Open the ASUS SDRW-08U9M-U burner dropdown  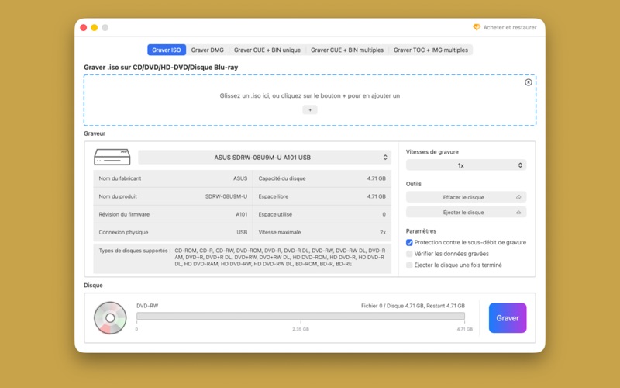(264, 158)
